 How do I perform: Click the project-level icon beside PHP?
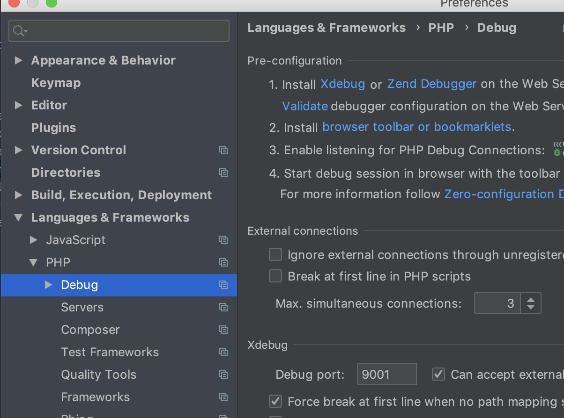coord(223,262)
